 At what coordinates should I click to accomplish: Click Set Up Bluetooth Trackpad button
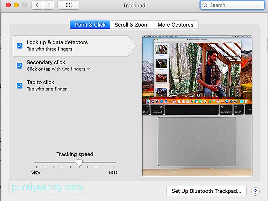pyautogui.click(x=206, y=191)
